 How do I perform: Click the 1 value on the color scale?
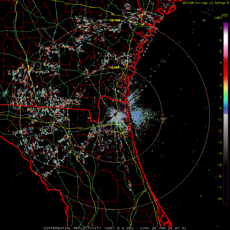(x=221, y=97)
